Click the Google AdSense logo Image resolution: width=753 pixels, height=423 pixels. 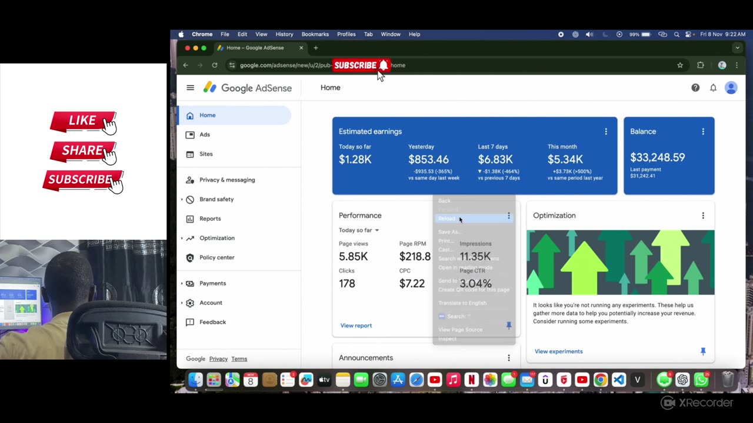[x=248, y=88]
